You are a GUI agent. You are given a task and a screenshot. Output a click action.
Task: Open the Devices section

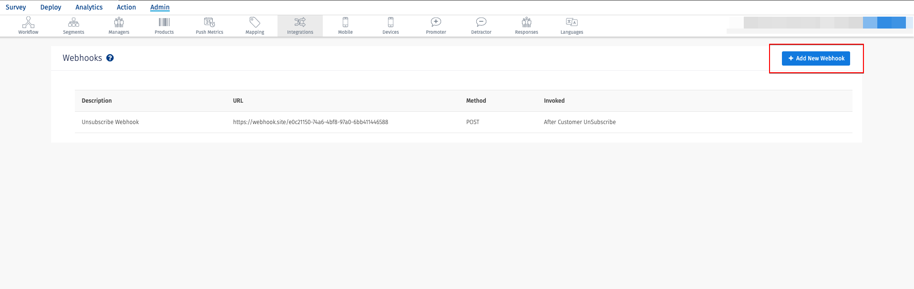pyautogui.click(x=390, y=26)
